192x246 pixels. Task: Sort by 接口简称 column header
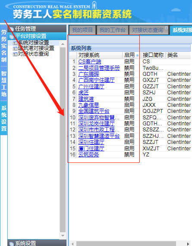click(x=153, y=55)
